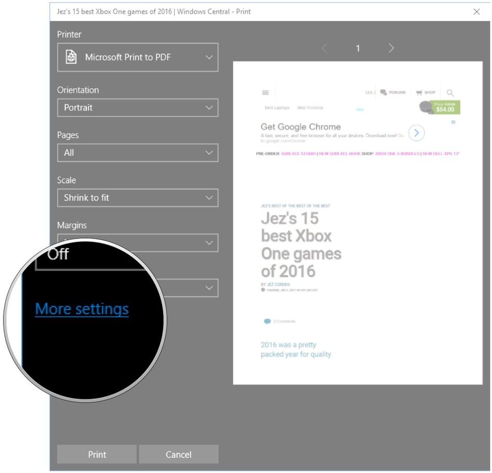Click the Forums speech-bubble icon in preview
The height and width of the screenshot is (473, 492).
tap(382, 92)
